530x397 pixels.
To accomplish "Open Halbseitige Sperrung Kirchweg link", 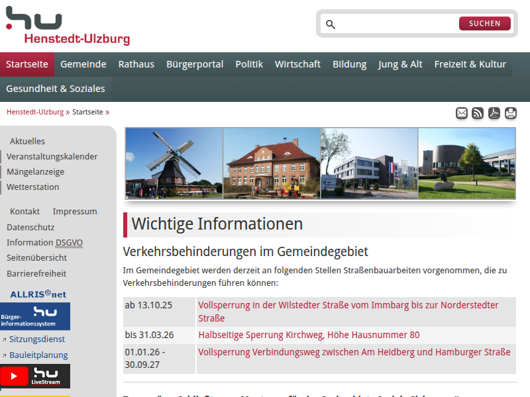I will pyautogui.click(x=309, y=335).
